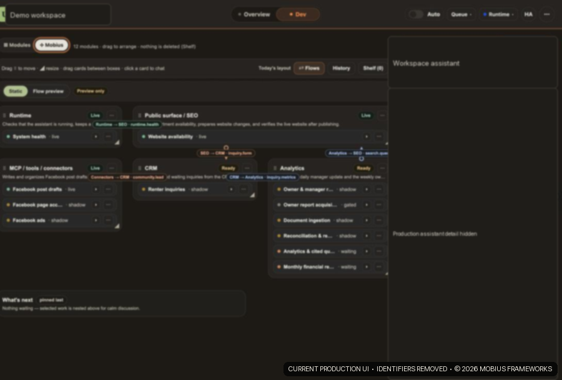Click the Runtime → SEO flow label
562x380 pixels.
pos(127,124)
